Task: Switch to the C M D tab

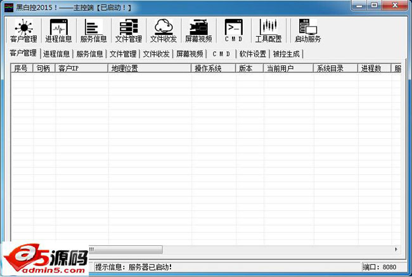Action: coord(221,54)
